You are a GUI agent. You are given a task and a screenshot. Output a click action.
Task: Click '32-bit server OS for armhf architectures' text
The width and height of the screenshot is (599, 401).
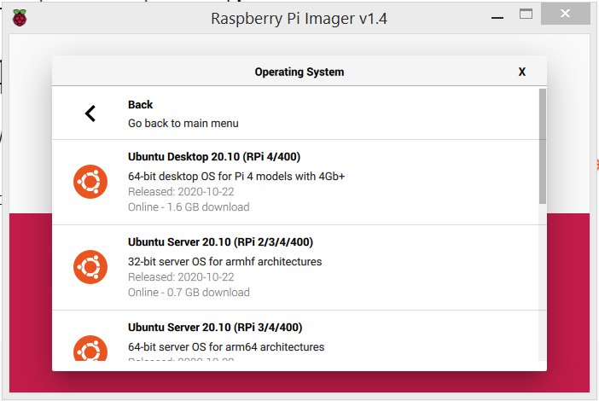click(x=224, y=262)
